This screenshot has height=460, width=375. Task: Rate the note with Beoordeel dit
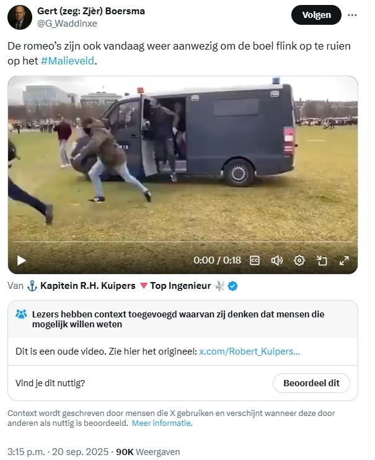coord(311,383)
